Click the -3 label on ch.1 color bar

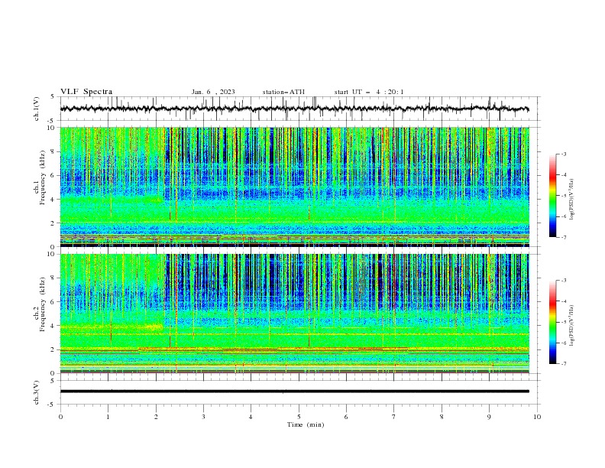(563, 154)
